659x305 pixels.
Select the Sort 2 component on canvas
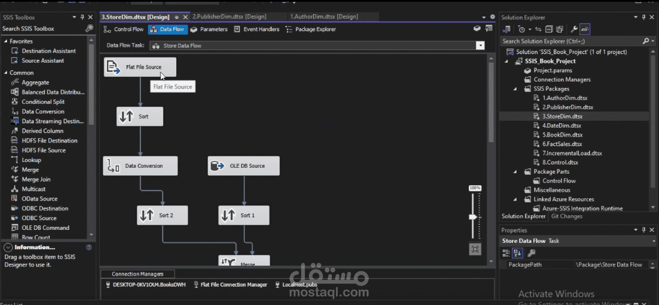[162, 215]
